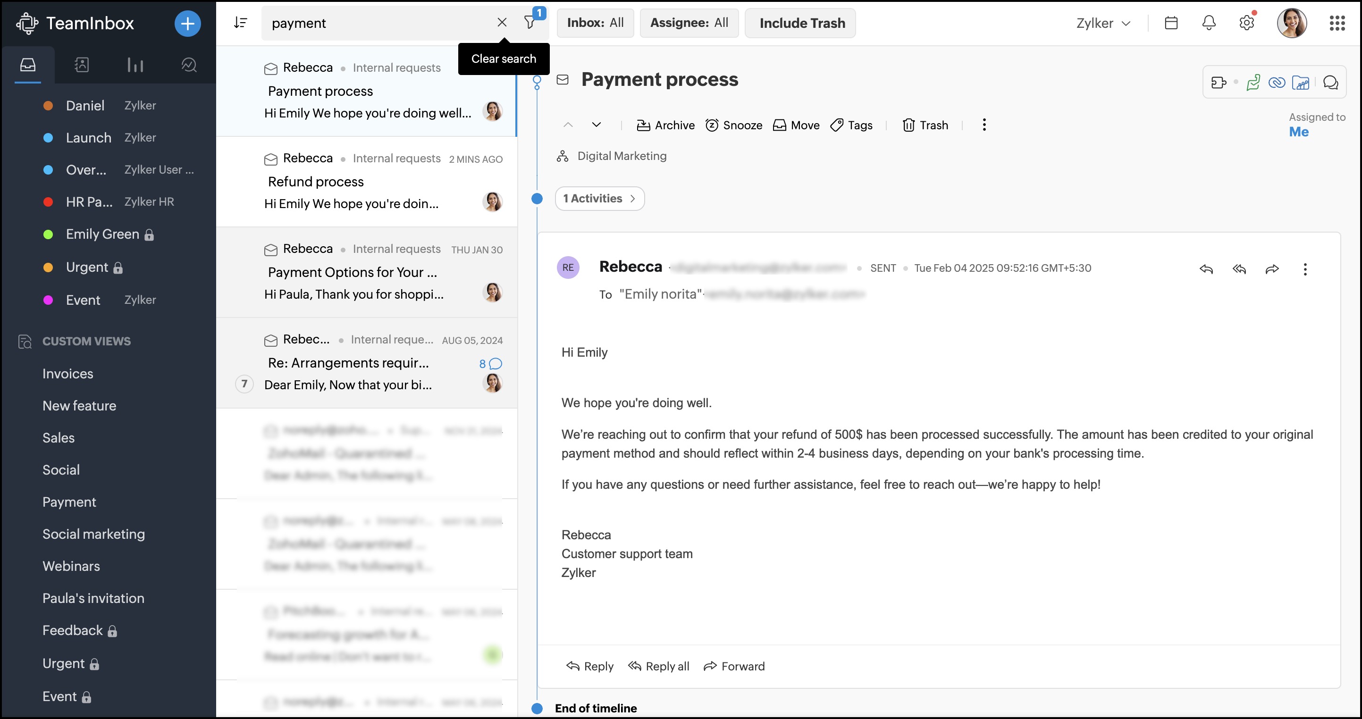Image resolution: width=1362 pixels, height=719 pixels.
Task: Click the Snooze toolbar option
Action: click(x=734, y=125)
